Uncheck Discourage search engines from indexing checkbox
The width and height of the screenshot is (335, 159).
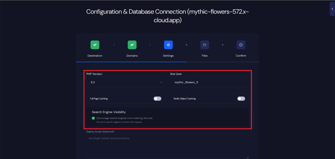point(94,118)
